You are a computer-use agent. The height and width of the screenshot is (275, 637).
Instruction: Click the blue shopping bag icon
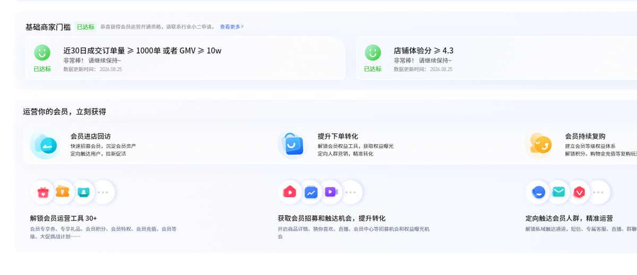point(293,144)
